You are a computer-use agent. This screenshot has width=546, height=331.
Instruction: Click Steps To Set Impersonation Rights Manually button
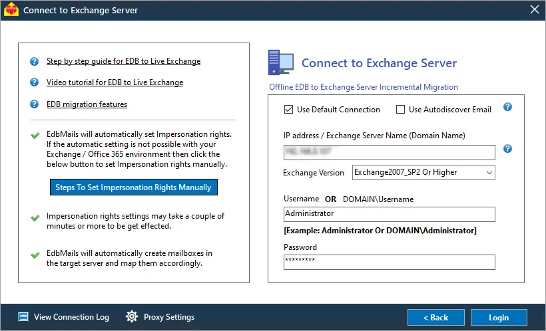(x=134, y=187)
